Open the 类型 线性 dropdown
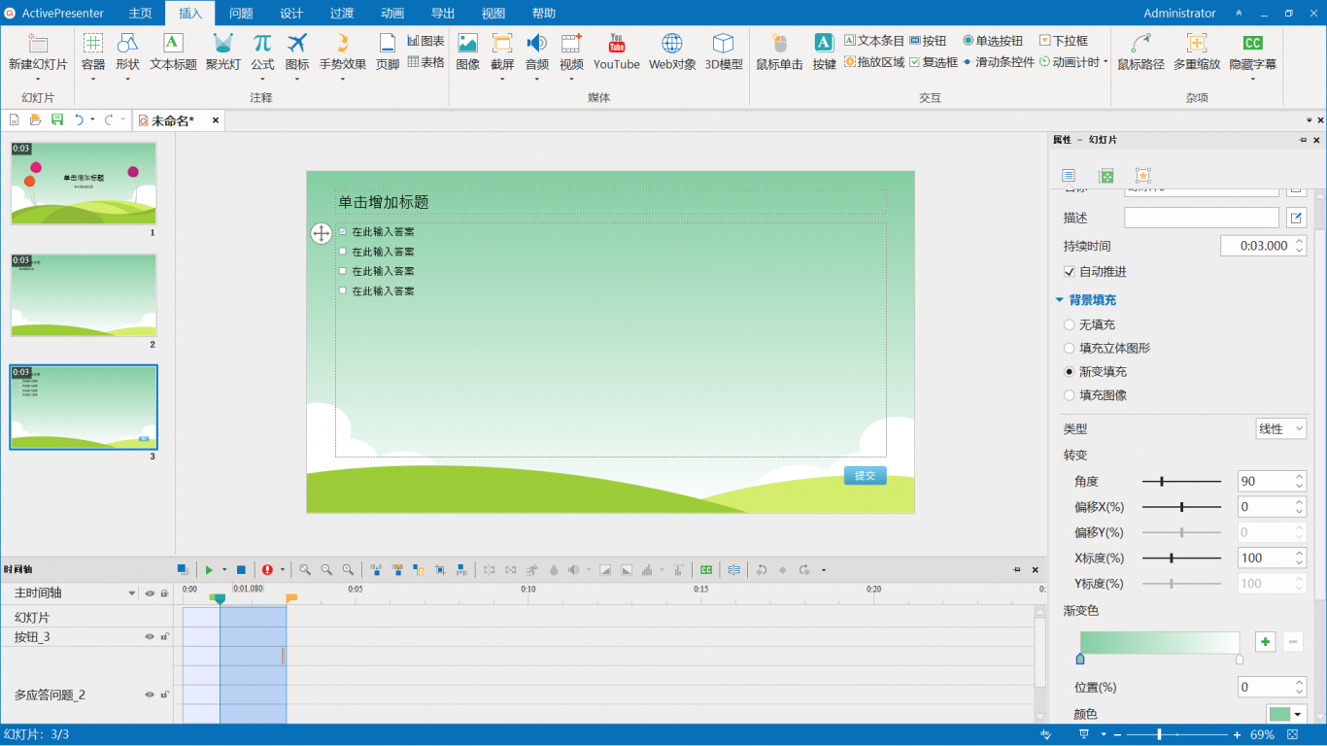The image size is (1327, 746). [1280, 428]
